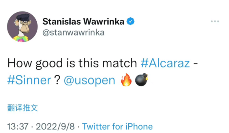Click the dash after #Alcaraz
229x133 pixels.
click(x=196, y=63)
